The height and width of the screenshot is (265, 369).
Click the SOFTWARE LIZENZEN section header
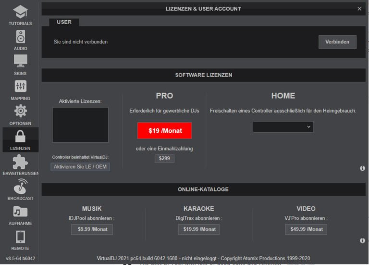tap(204, 75)
